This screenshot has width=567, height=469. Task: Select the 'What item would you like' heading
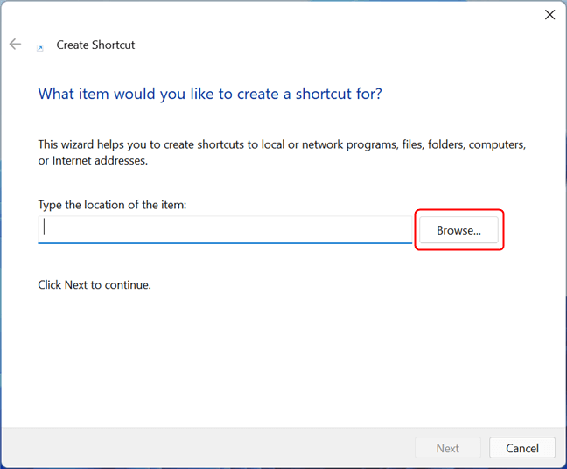pos(210,94)
